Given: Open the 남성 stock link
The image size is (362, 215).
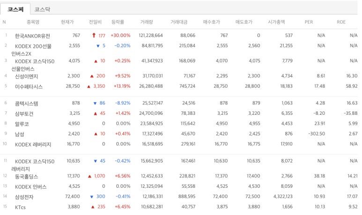Looking at the screenshot, I should (x=19, y=134).
